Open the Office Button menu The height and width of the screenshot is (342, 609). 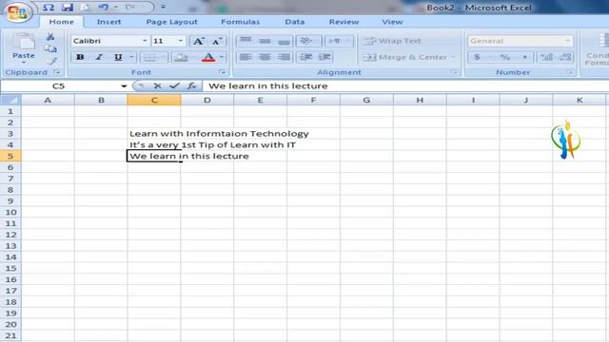pos(17,12)
